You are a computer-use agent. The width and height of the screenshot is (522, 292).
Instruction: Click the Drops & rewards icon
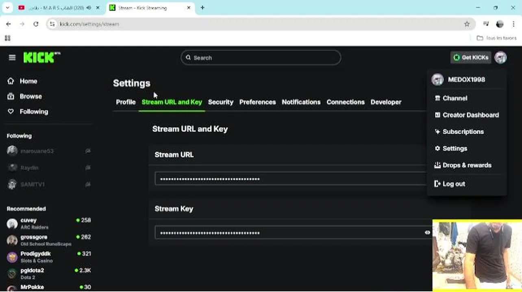click(x=437, y=165)
